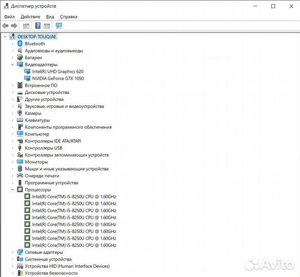Select NVIDIA GeForce GTX 1050 entry
The height and width of the screenshot is (277, 300).
[58, 78]
